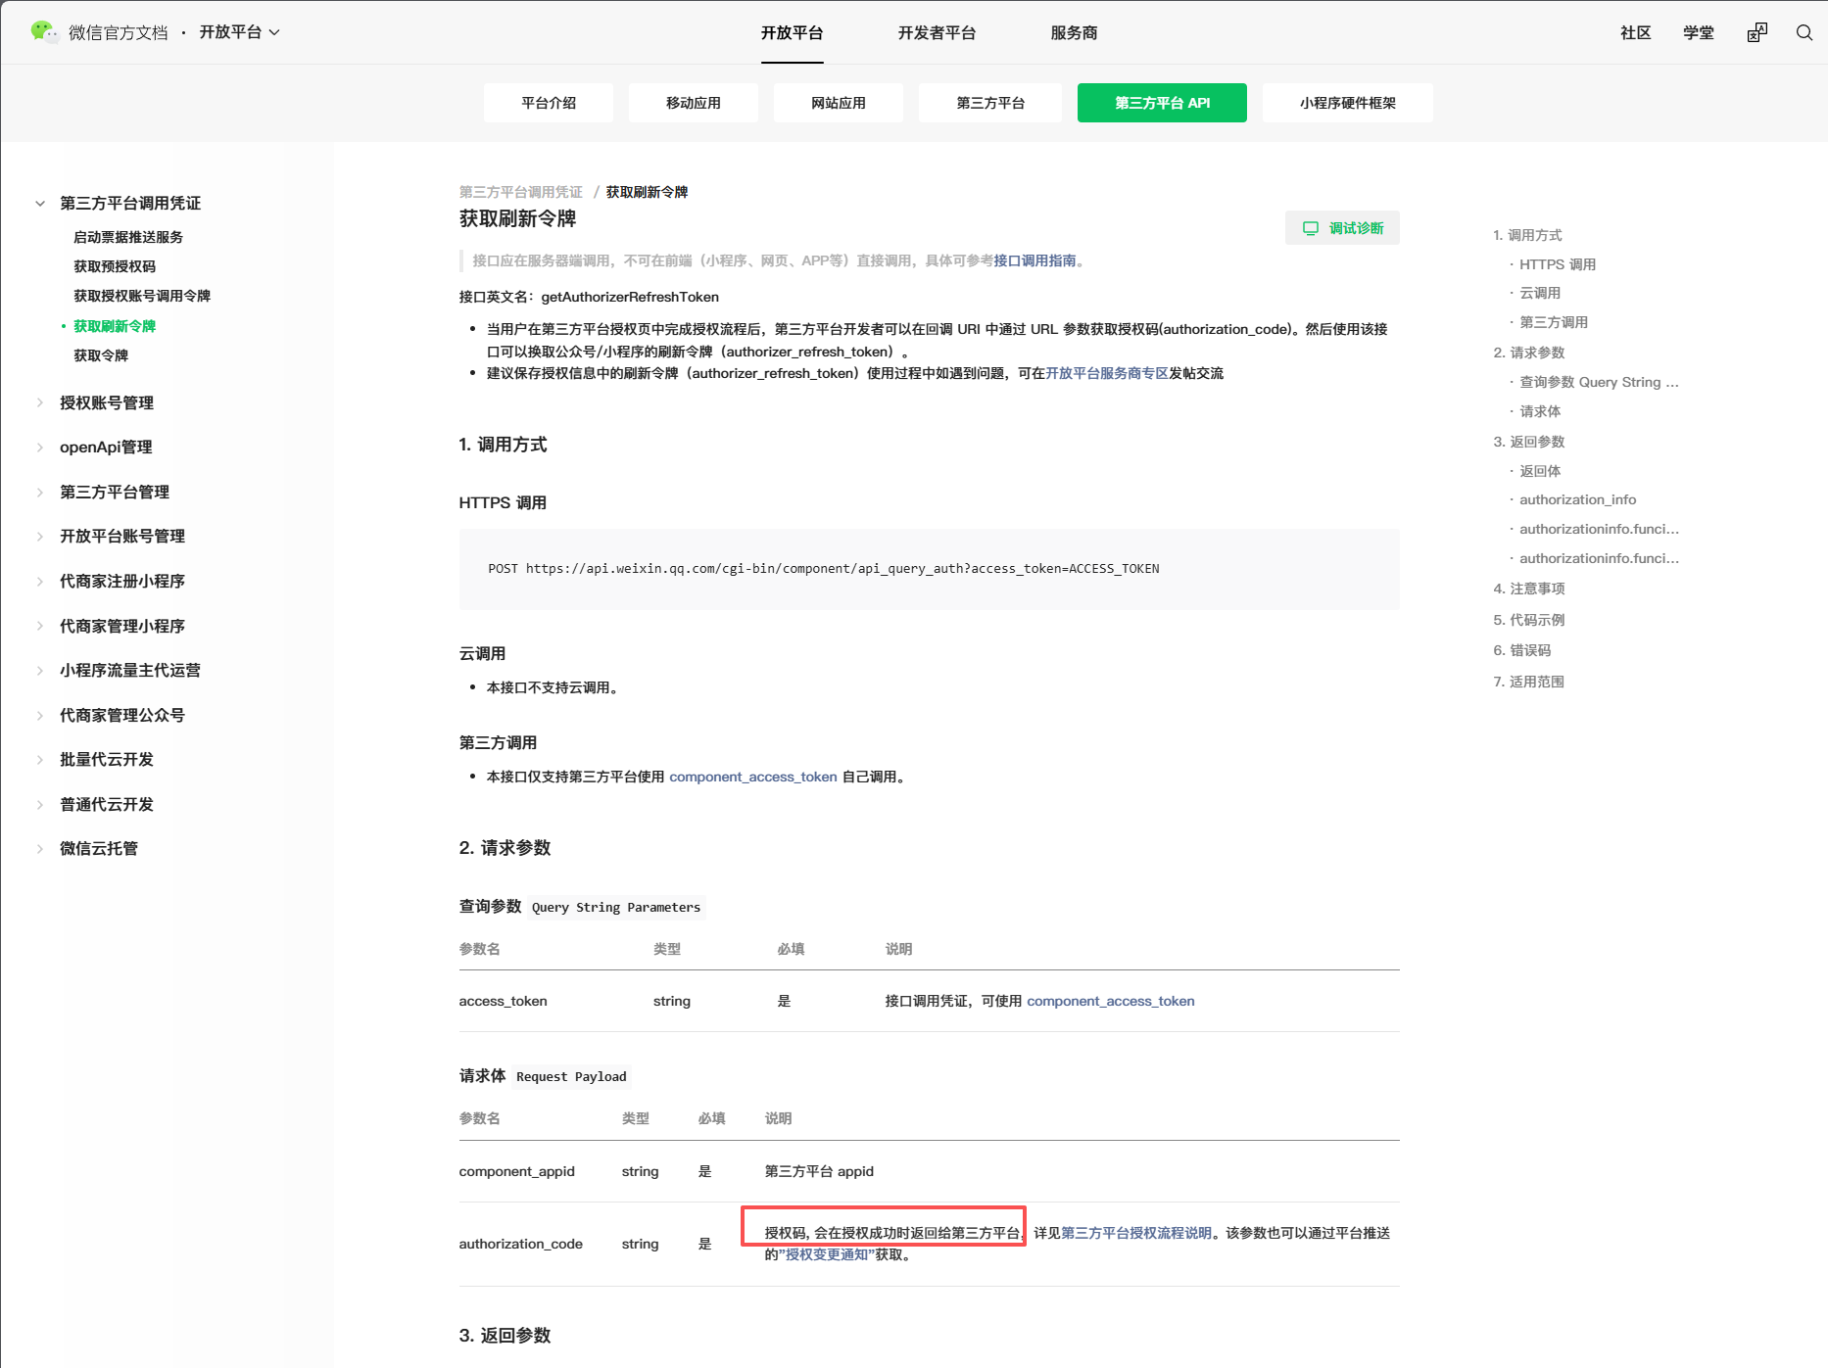Click the POST api_query_auth URL code block
This screenshot has height=1368, width=1828.
click(x=929, y=569)
